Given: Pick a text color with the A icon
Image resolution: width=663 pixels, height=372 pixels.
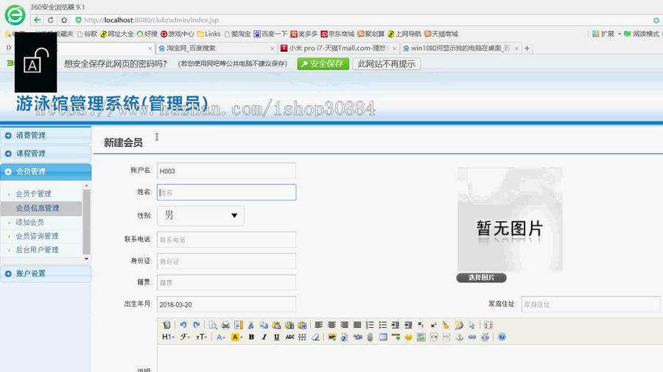Looking at the screenshot, I should point(220,337).
